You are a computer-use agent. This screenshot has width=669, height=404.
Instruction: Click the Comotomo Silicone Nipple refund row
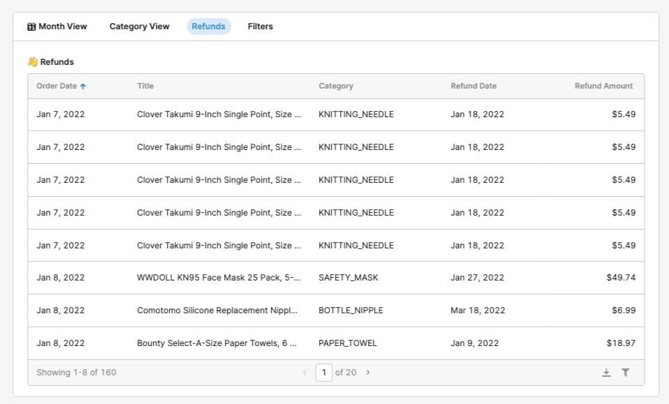pos(335,310)
